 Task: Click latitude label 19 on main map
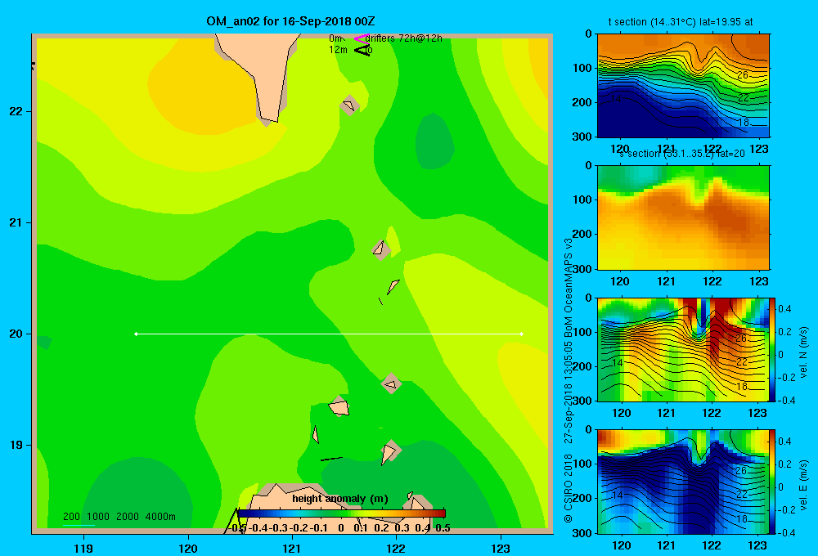16,445
